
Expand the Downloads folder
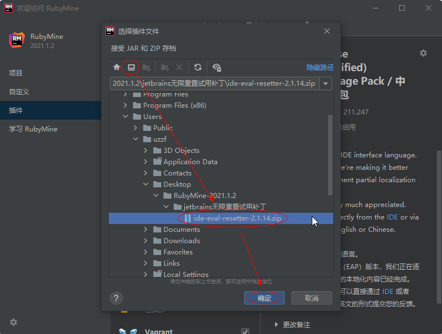pos(145,240)
